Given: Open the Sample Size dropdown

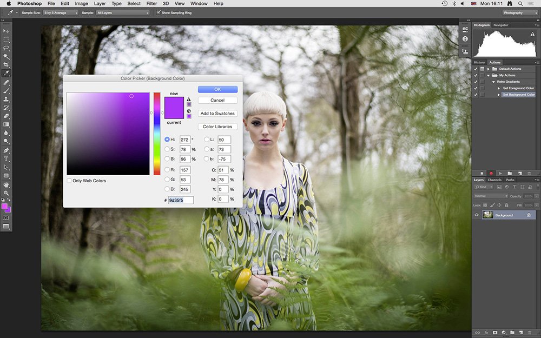Looking at the screenshot, I should [x=61, y=12].
